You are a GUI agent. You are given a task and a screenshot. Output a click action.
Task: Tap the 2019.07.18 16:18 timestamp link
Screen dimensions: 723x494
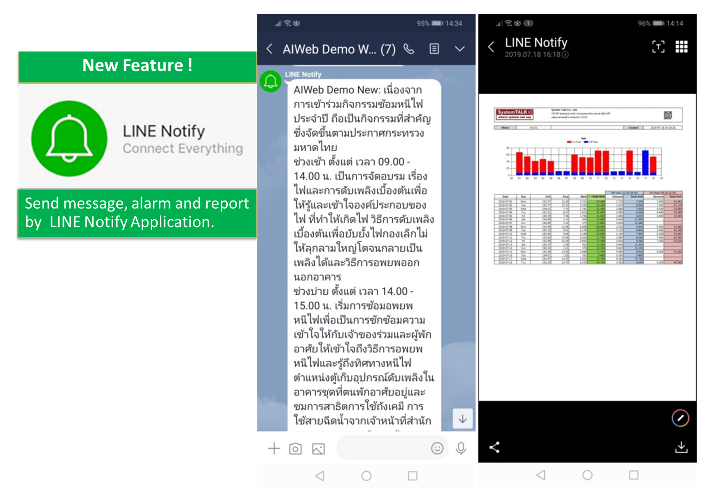pyautogui.click(x=536, y=55)
